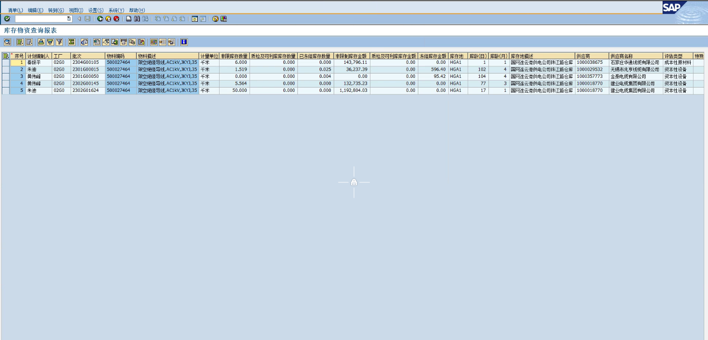Open the 设置(S) menu

coord(96,10)
